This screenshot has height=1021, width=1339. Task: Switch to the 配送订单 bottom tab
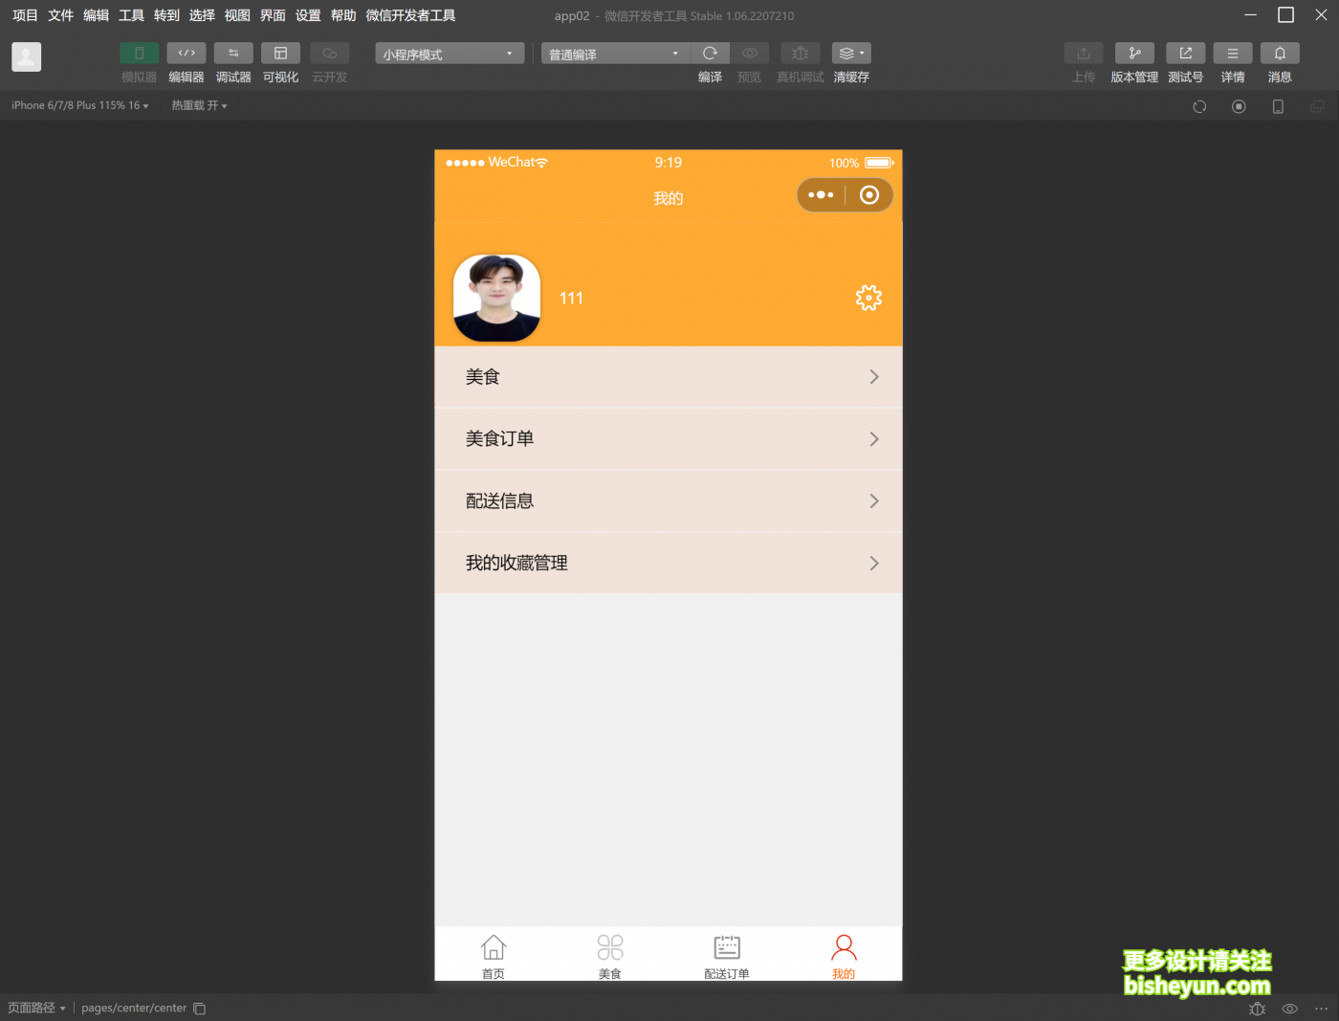(x=727, y=956)
